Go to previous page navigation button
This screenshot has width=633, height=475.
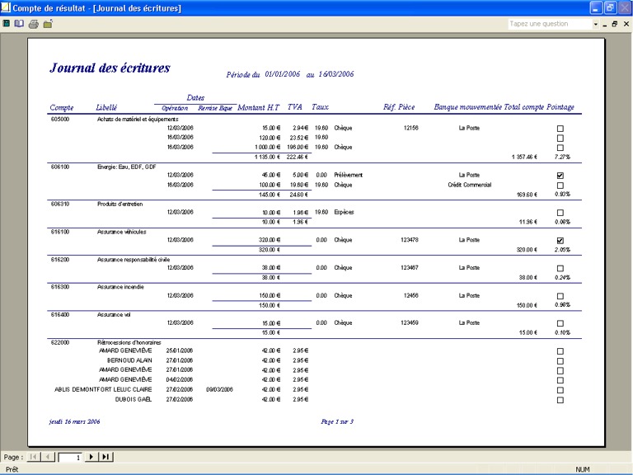coord(48,457)
